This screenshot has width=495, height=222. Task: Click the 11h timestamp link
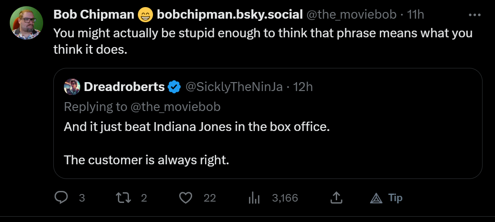click(416, 15)
